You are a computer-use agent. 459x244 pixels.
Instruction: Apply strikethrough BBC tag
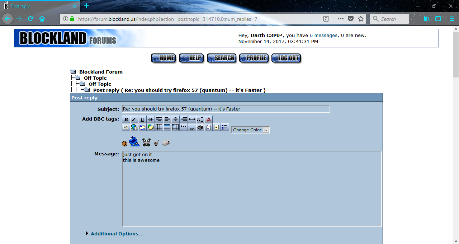click(151, 119)
